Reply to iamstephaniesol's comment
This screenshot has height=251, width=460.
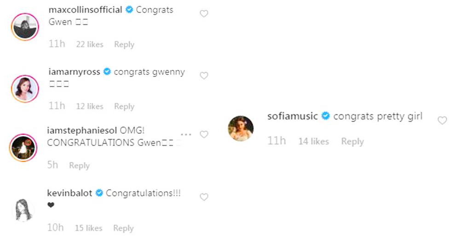tap(79, 165)
